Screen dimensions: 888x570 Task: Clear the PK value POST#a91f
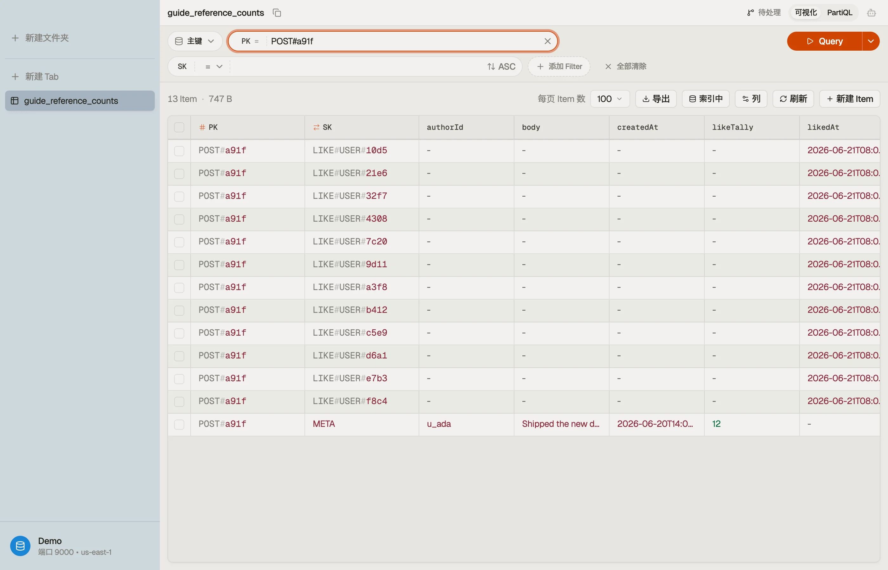coord(547,41)
